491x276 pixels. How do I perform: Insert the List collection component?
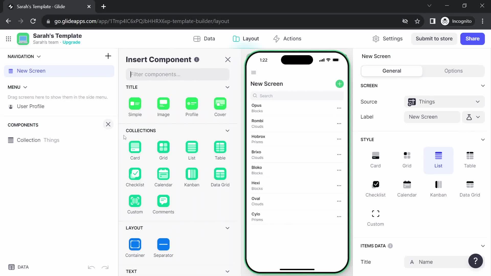point(192,151)
